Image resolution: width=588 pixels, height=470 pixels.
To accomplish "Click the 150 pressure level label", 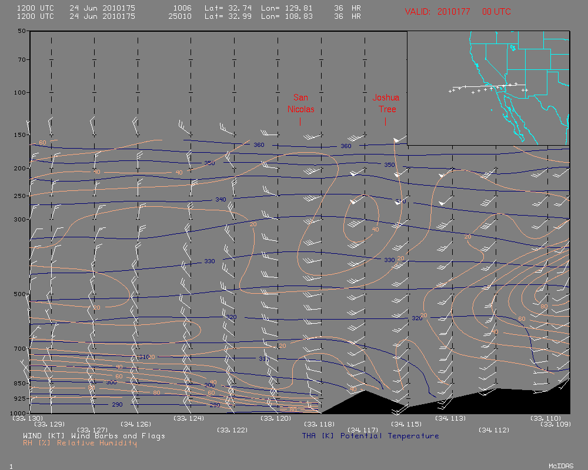I will (20, 135).
